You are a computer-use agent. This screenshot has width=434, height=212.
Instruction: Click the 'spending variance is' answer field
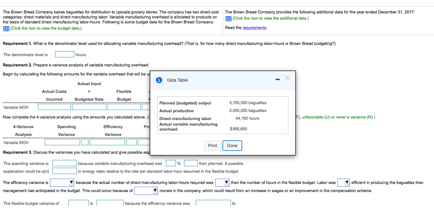(x=65, y=163)
